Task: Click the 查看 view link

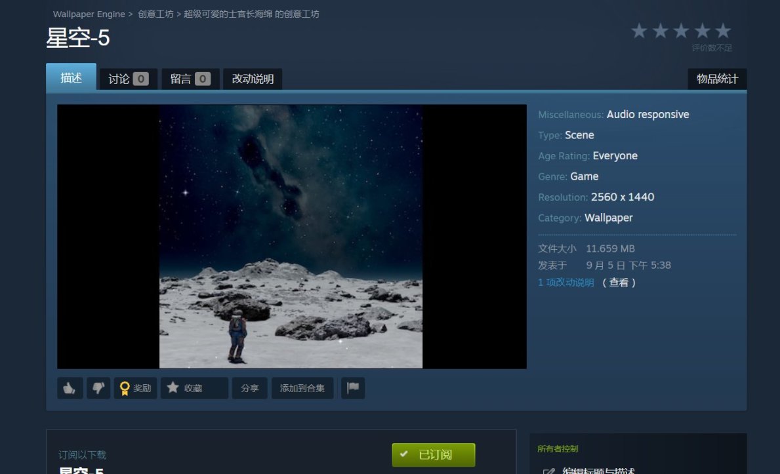Action: pos(619,283)
